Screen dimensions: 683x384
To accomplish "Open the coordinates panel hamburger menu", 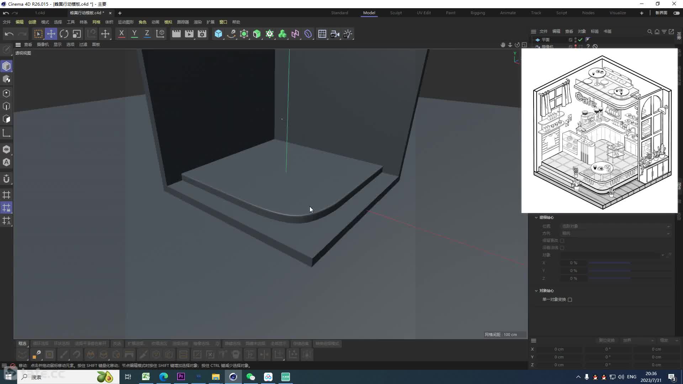I will [x=534, y=341].
